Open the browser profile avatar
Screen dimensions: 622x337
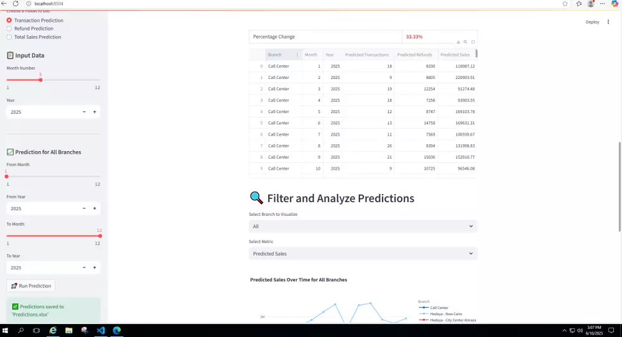pos(591,4)
